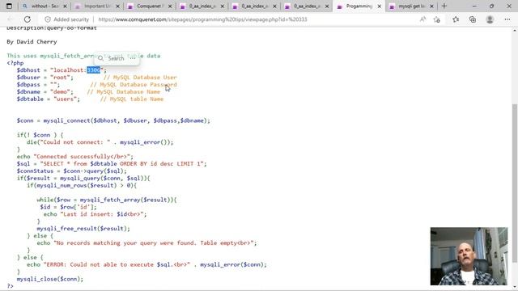
Task: Close the 'Important U...' tab
Action: tap(117, 6)
